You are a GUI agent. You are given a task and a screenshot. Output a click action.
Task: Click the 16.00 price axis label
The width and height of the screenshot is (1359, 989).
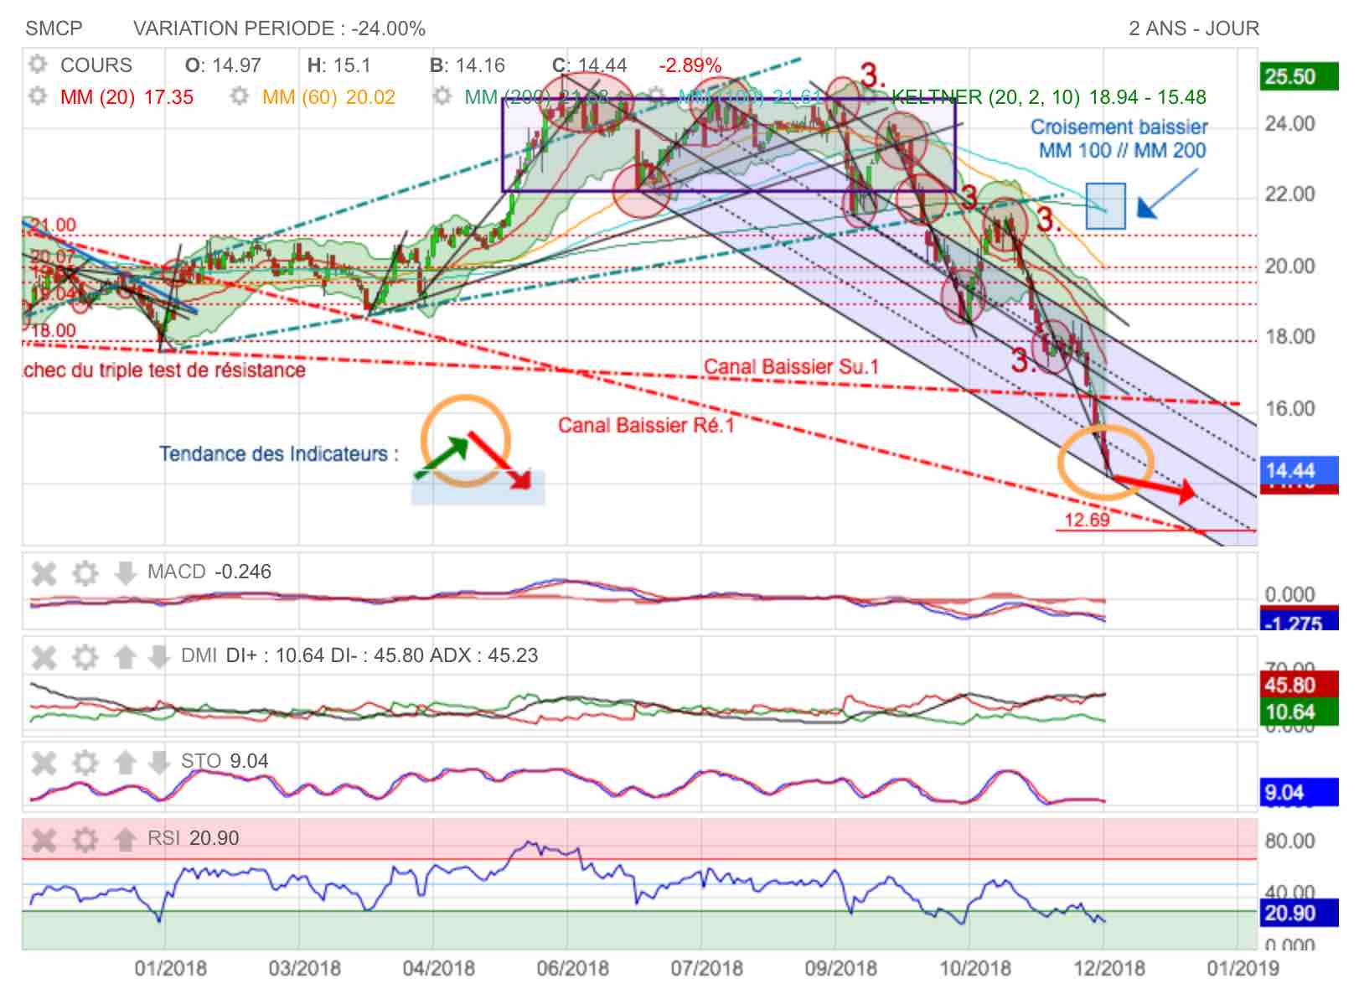pyautogui.click(x=1290, y=408)
